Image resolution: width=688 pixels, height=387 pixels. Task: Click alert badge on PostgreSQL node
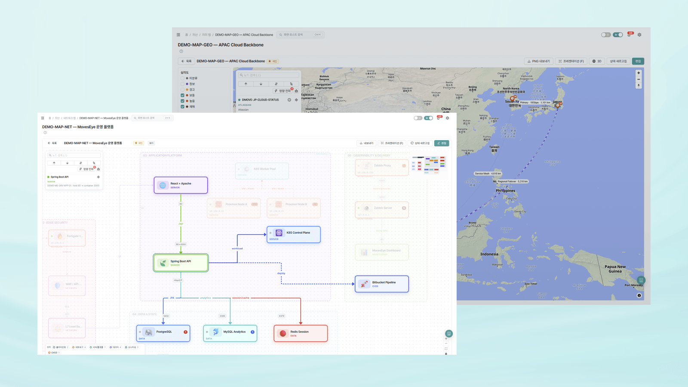186,332
